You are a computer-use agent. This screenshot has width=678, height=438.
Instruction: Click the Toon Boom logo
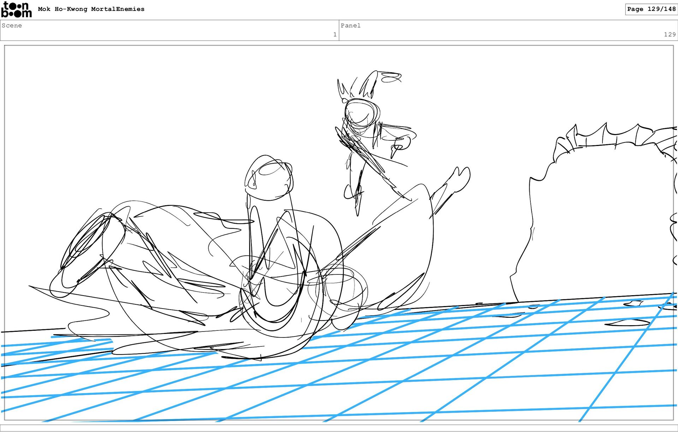coord(16,10)
